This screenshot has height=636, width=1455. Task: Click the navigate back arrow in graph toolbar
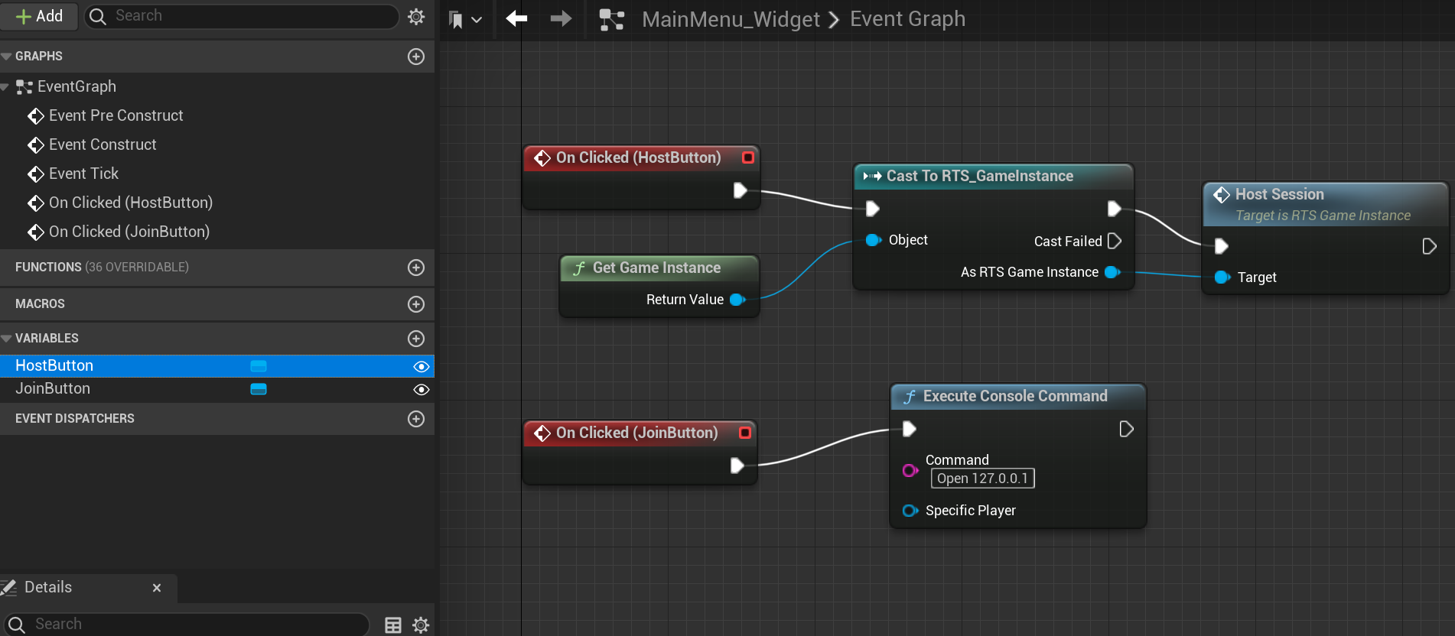516,18
